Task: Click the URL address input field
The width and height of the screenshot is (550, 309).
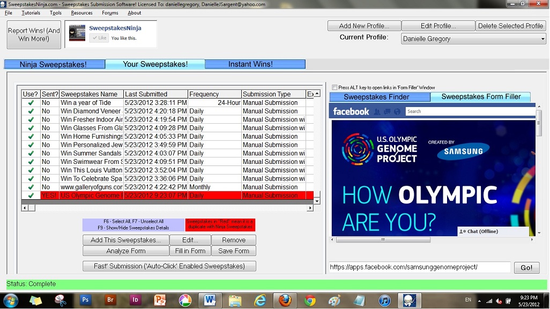Action: 420,267
